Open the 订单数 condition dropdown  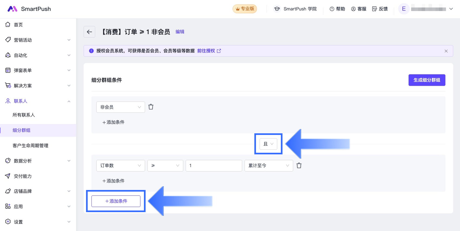(x=121, y=166)
